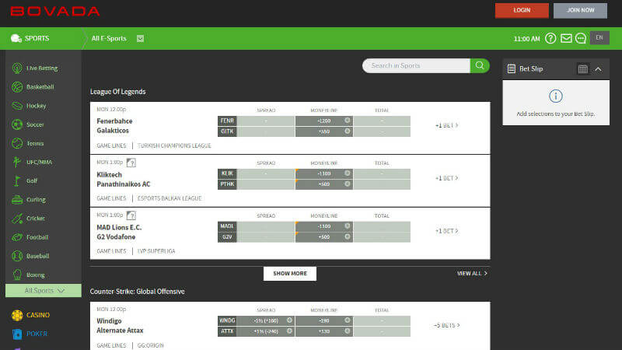The height and width of the screenshot is (350, 622).
Task: Expand +1 BET for Kliktech match
Action: 446,178
